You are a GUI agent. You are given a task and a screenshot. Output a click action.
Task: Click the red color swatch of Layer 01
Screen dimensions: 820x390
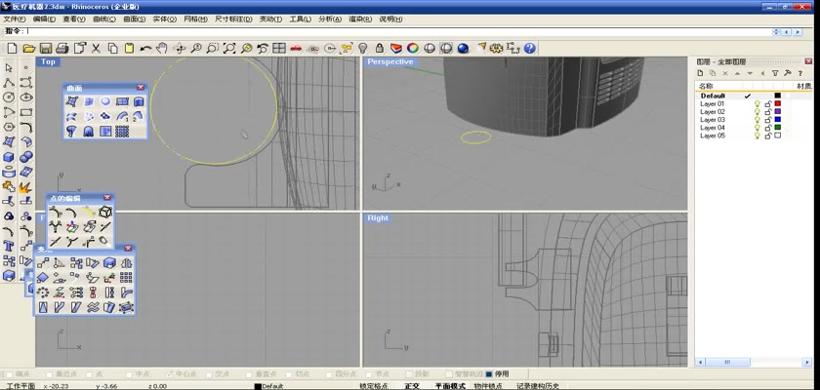click(777, 104)
